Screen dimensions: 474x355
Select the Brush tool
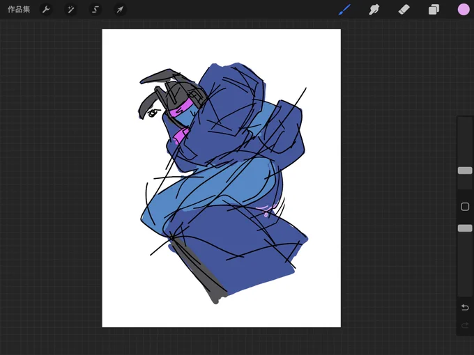[x=345, y=10]
